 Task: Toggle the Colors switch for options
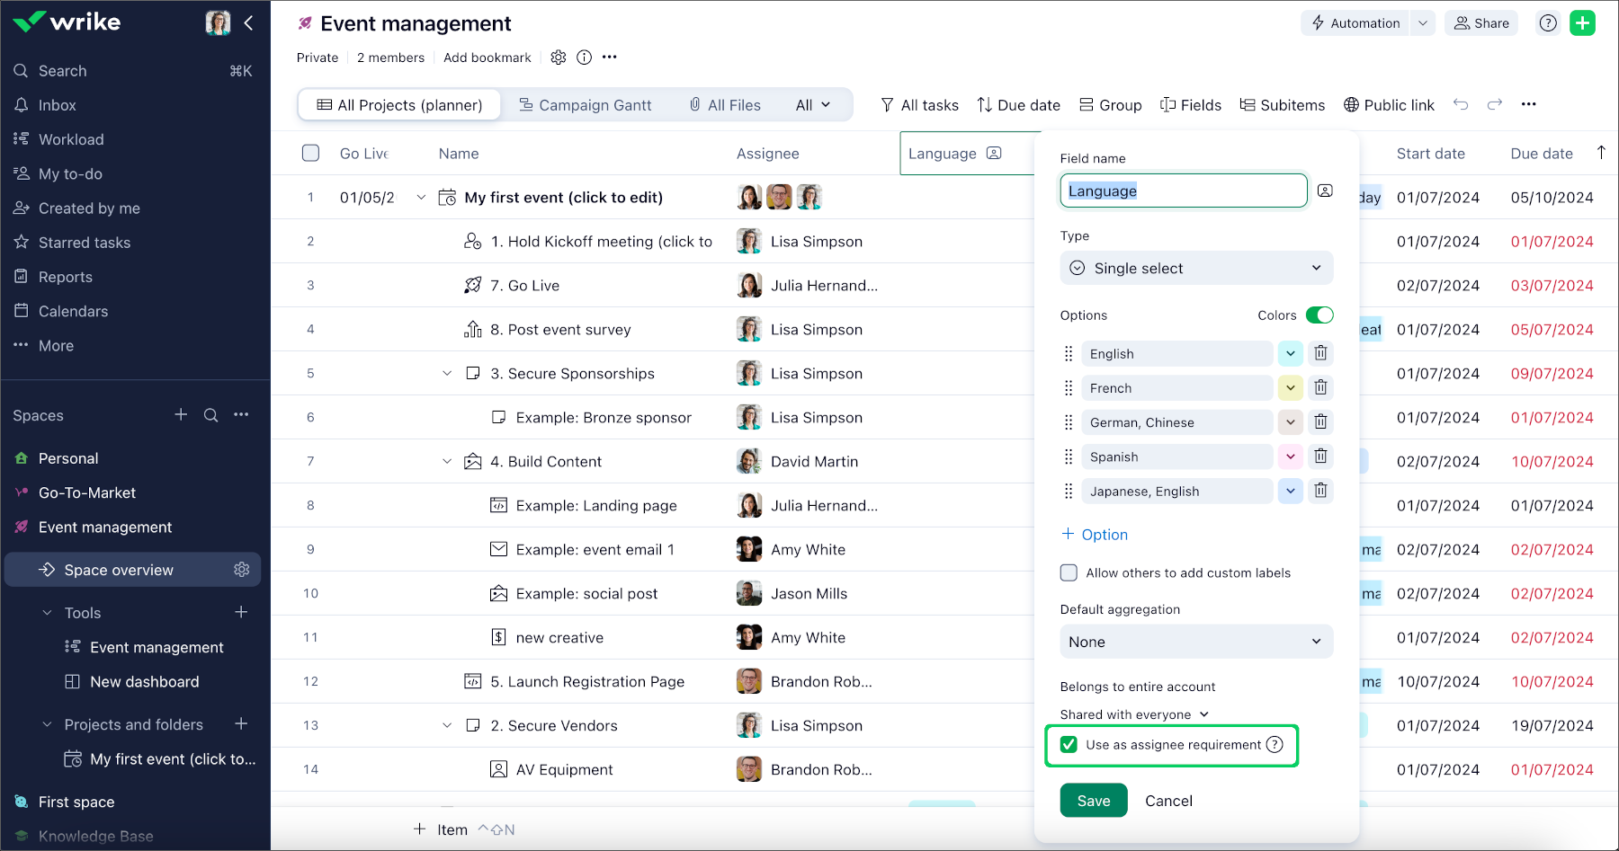[1319, 315]
